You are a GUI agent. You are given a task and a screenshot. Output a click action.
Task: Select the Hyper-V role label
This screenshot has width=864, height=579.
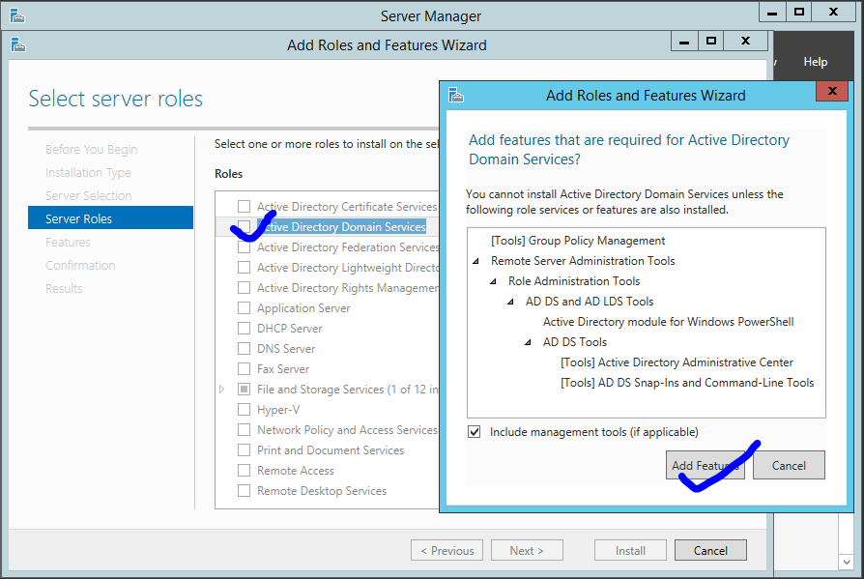point(278,410)
